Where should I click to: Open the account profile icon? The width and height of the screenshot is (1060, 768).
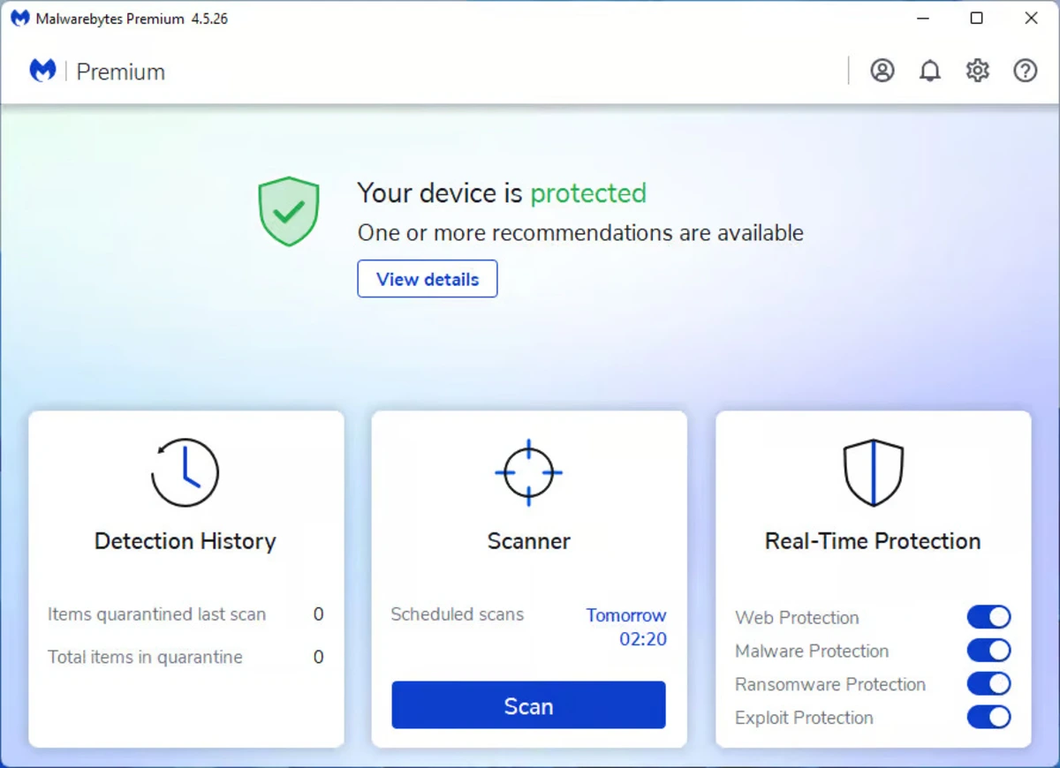(882, 71)
